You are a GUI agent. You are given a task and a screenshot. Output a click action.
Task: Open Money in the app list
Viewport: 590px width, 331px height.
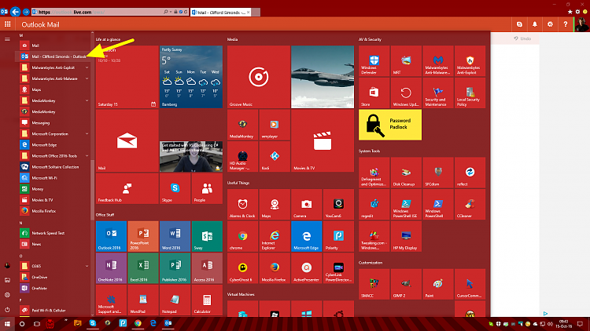pos(53,189)
